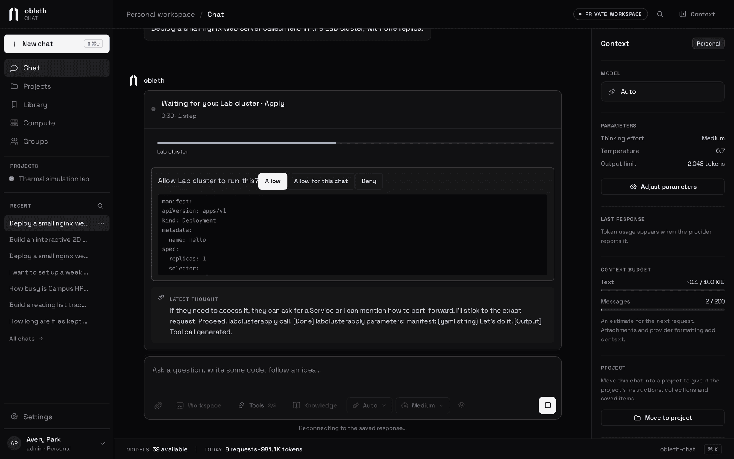Stop the response with the square button
Screen dimensions: 734x459
pyautogui.click(x=547, y=405)
